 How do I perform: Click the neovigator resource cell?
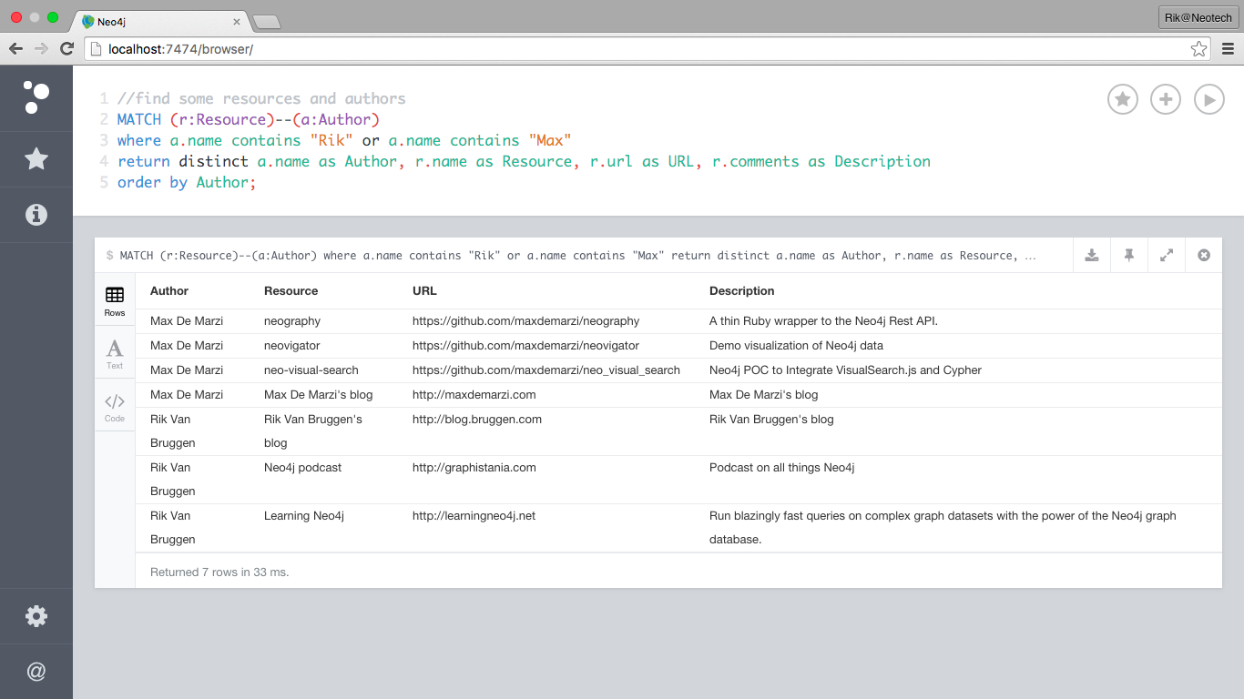tap(292, 346)
